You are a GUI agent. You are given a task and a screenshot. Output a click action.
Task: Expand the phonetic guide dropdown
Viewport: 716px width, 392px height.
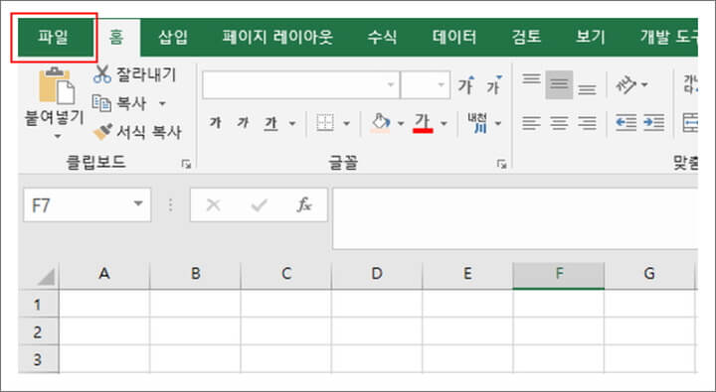tap(498, 123)
